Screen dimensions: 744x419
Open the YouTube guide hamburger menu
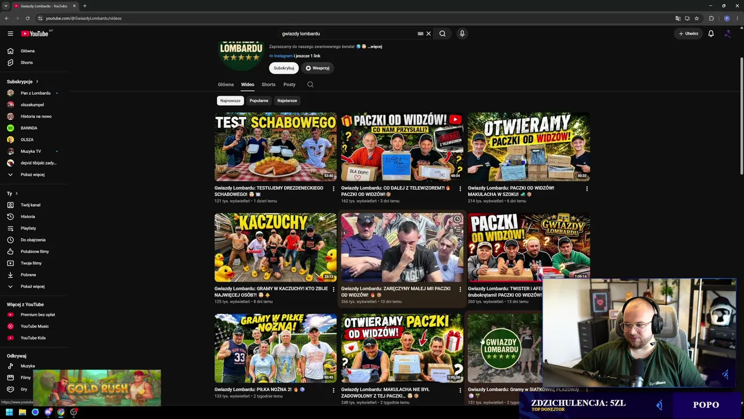[x=10, y=34]
